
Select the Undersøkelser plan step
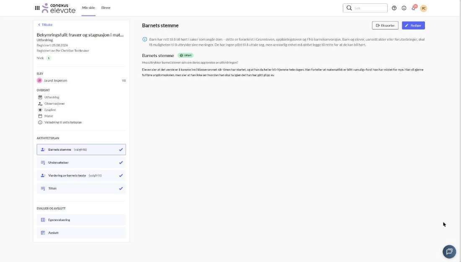point(81,162)
